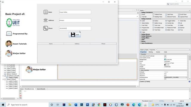Expand the Java Persistence palette section
Viewport: 191px width, 107px height.
pos(141,43)
